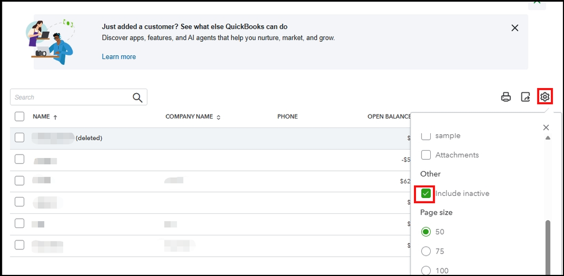Uncheck the Include inactive checkbox
Viewport: 564px width, 276px height.
click(426, 194)
